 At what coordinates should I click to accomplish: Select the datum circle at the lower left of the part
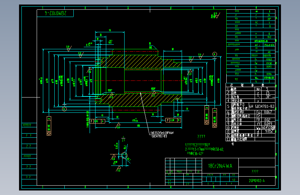(64, 109)
